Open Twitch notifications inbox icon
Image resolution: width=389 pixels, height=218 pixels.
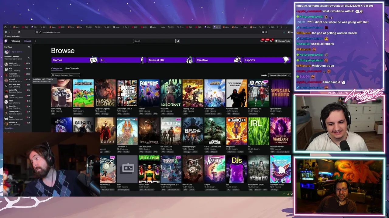(x=261, y=41)
